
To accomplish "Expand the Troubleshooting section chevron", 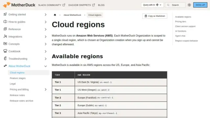I will 46,59.
